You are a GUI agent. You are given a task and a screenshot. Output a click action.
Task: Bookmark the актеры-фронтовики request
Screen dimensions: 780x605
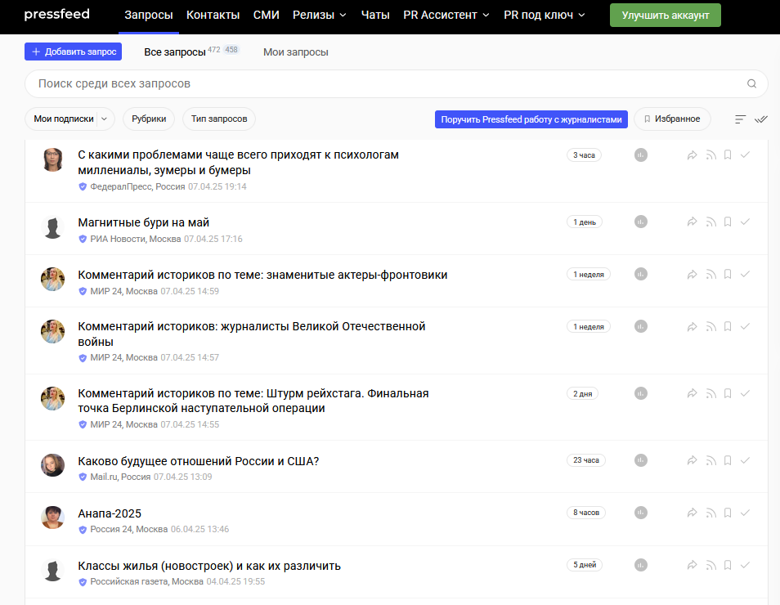[x=728, y=274]
